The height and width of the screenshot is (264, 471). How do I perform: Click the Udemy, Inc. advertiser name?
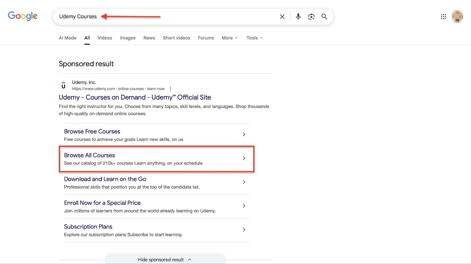84,82
